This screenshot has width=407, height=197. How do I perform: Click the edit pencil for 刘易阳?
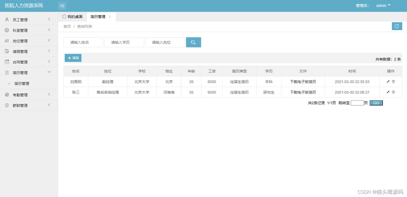(388, 82)
